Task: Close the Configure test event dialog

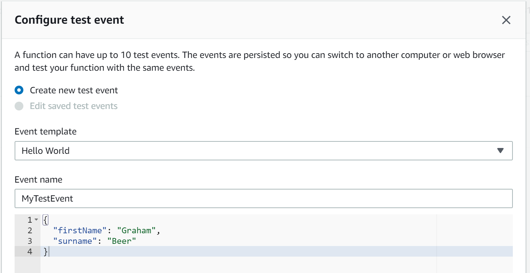Action: click(506, 20)
